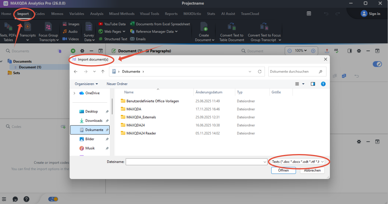The height and width of the screenshot is (204, 388).
Task: Open the address bar history dropdown
Action: click(x=250, y=72)
